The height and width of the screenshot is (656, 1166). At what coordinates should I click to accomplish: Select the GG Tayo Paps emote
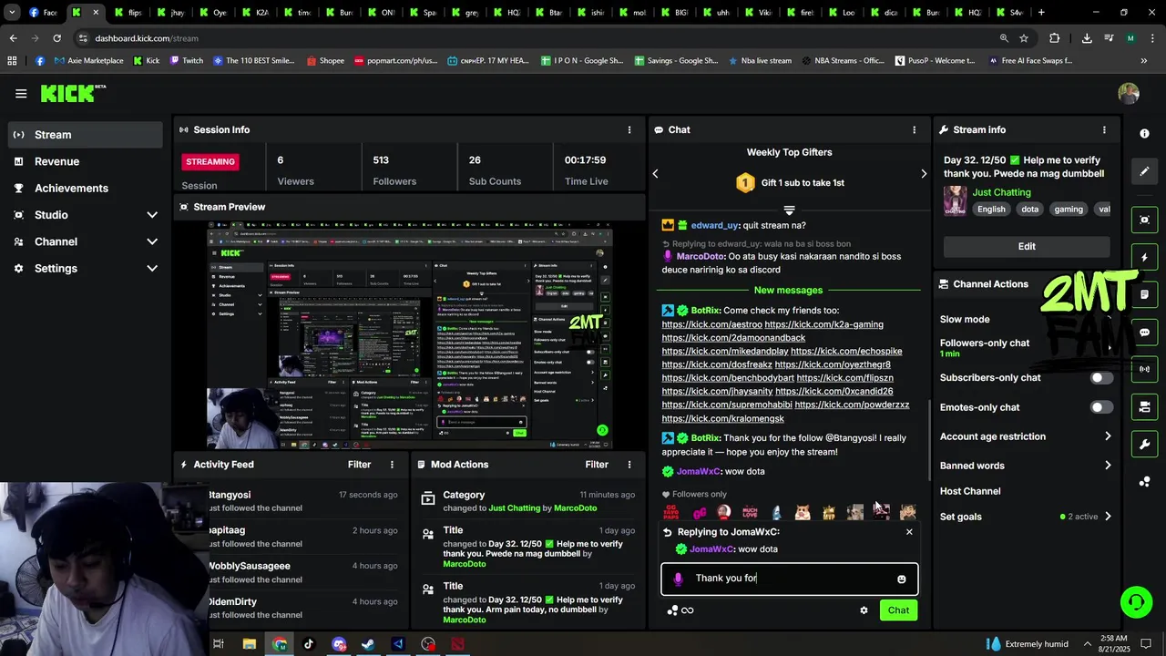click(x=671, y=512)
